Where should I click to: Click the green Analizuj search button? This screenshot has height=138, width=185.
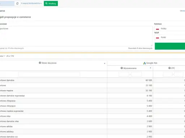click(x=51, y=4)
